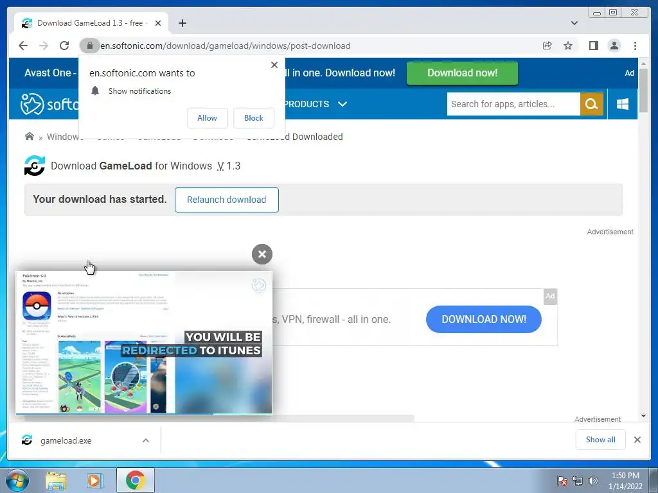The image size is (658, 493).
Task: Open a new tab
Action: pos(182,23)
